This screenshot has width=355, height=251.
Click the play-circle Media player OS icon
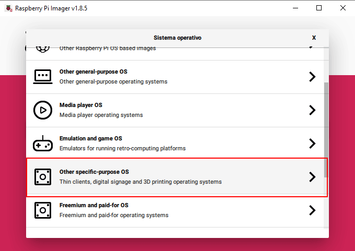(43, 110)
